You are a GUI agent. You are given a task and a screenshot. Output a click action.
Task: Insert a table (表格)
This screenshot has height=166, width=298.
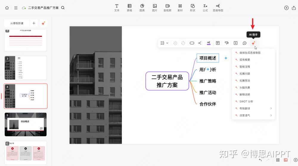click(x=129, y=8)
